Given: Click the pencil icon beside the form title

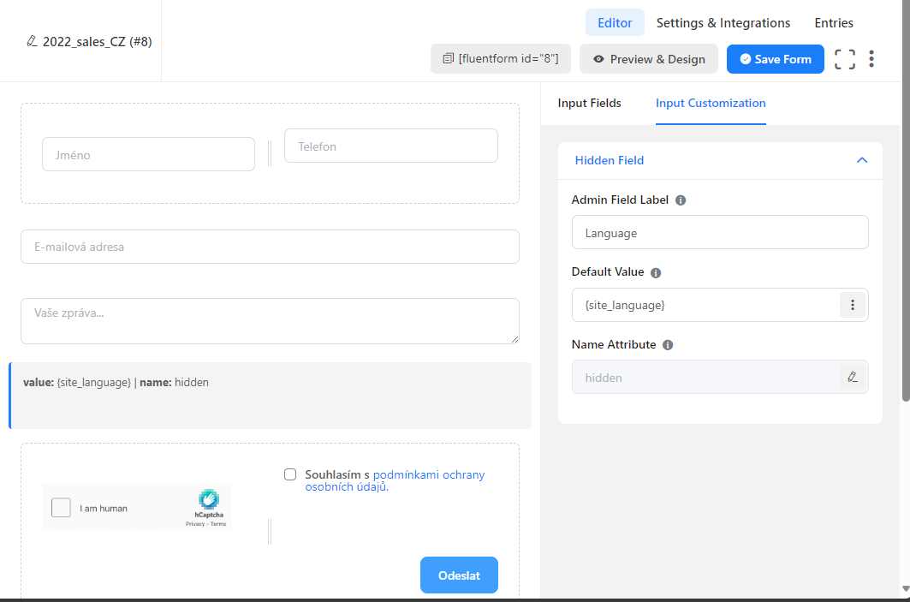Looking at the screenshot, I should (33, 41).
